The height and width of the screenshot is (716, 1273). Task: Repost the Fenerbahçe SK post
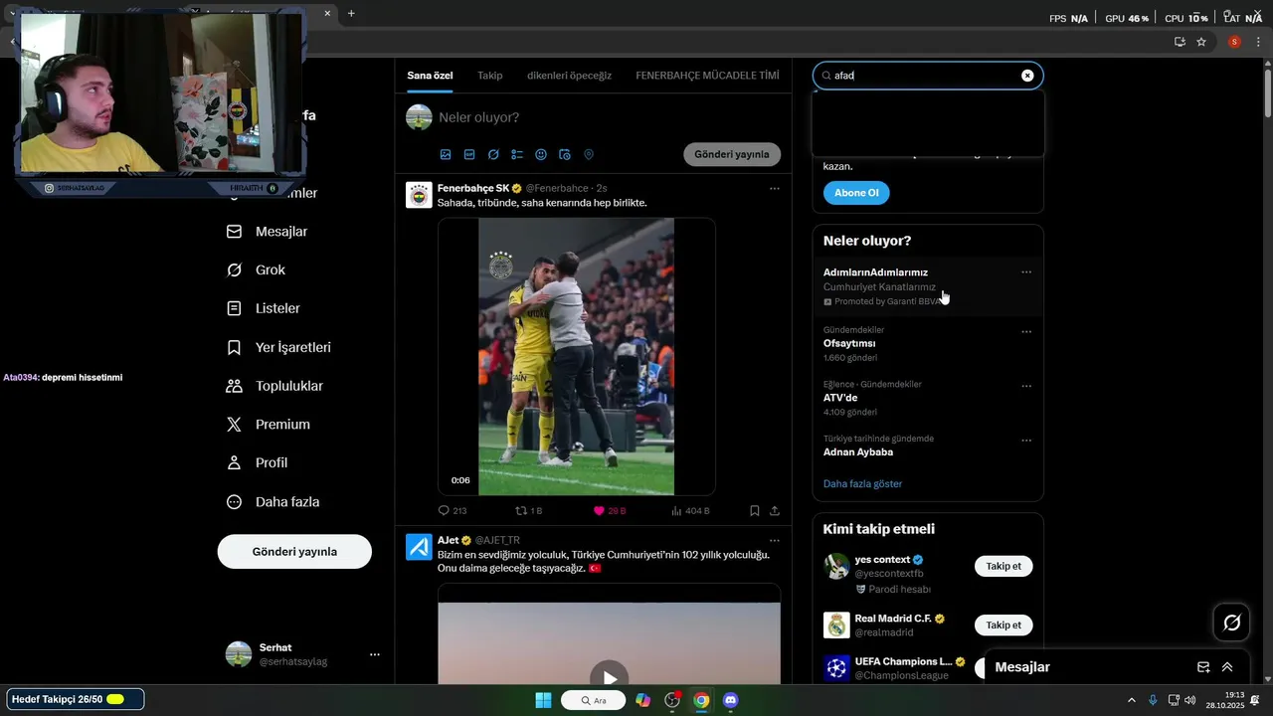click(x=528, y=510)
